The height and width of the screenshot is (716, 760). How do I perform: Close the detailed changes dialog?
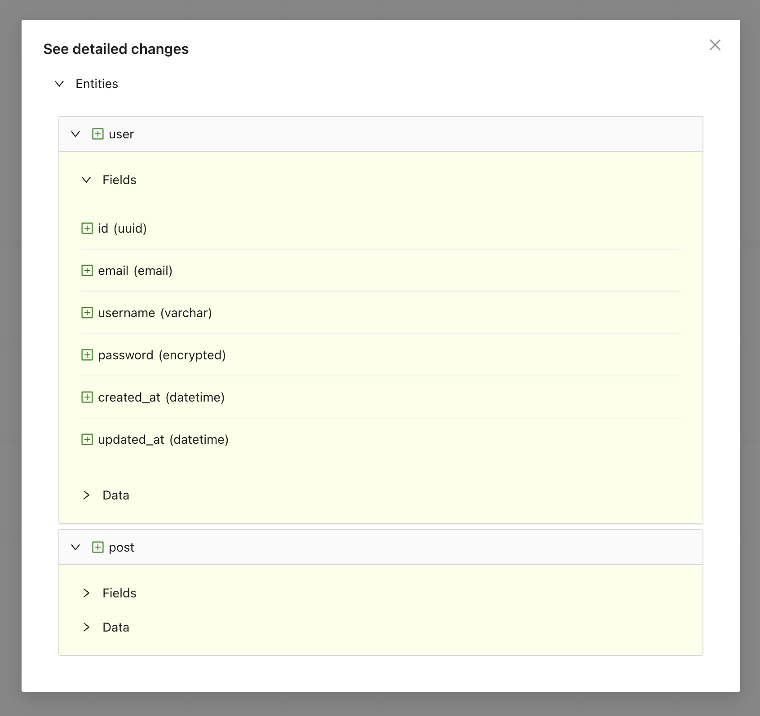click(x=715, y=45)
